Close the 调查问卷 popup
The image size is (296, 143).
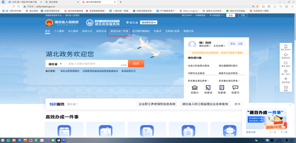click(x=290, y=105)
